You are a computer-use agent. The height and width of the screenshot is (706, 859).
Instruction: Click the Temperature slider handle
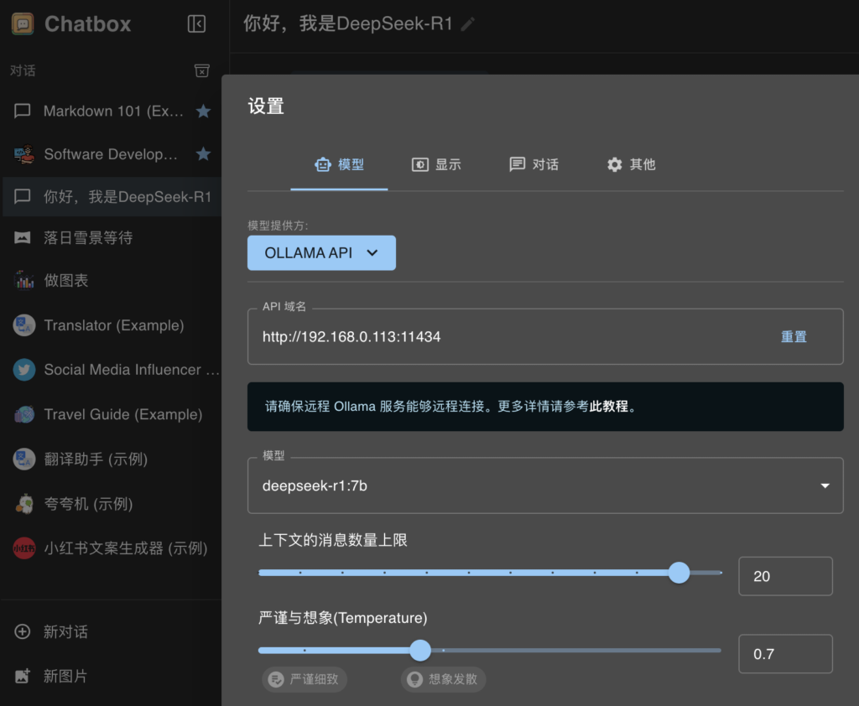point(420,650)
